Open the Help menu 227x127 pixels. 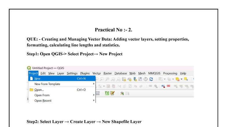point(183,73)
